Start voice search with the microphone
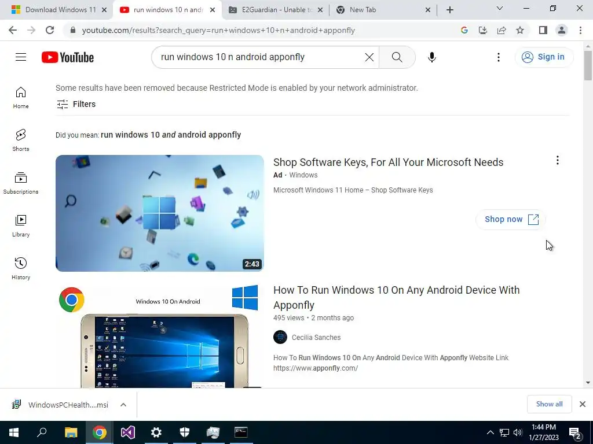Screen dimensions: 593x444 [432, 57]
